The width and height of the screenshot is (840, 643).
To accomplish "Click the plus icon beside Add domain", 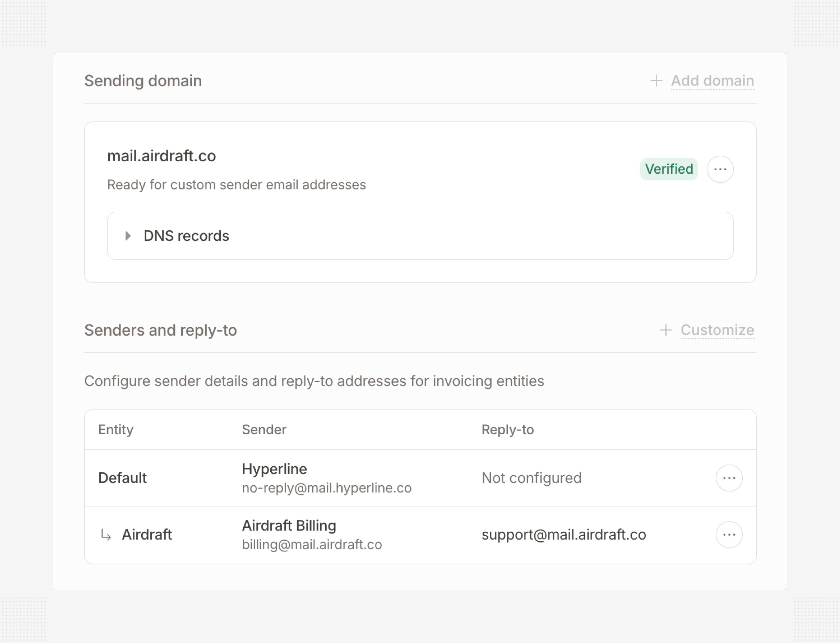I will click(x=656, y=81).
